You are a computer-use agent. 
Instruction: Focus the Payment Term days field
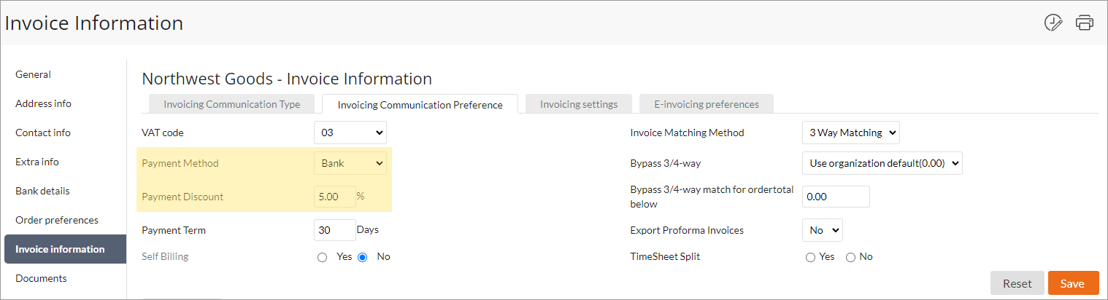335,230
